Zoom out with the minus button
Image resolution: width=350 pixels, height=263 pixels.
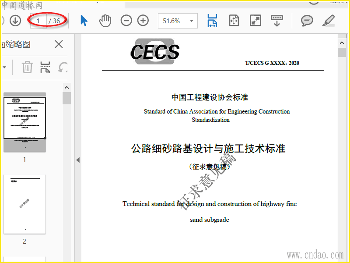pyautogui.click(x=126, y=21)
